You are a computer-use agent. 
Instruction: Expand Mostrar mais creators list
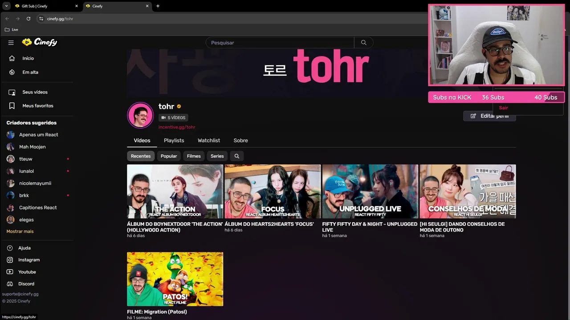point(20,232)
